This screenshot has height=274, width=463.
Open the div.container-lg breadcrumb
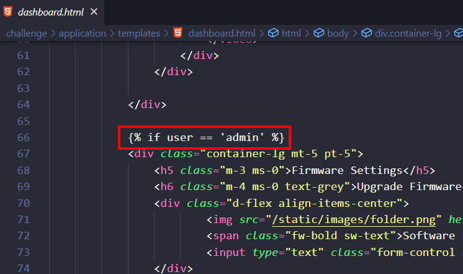pyautogui.click(x=408, y=34)
